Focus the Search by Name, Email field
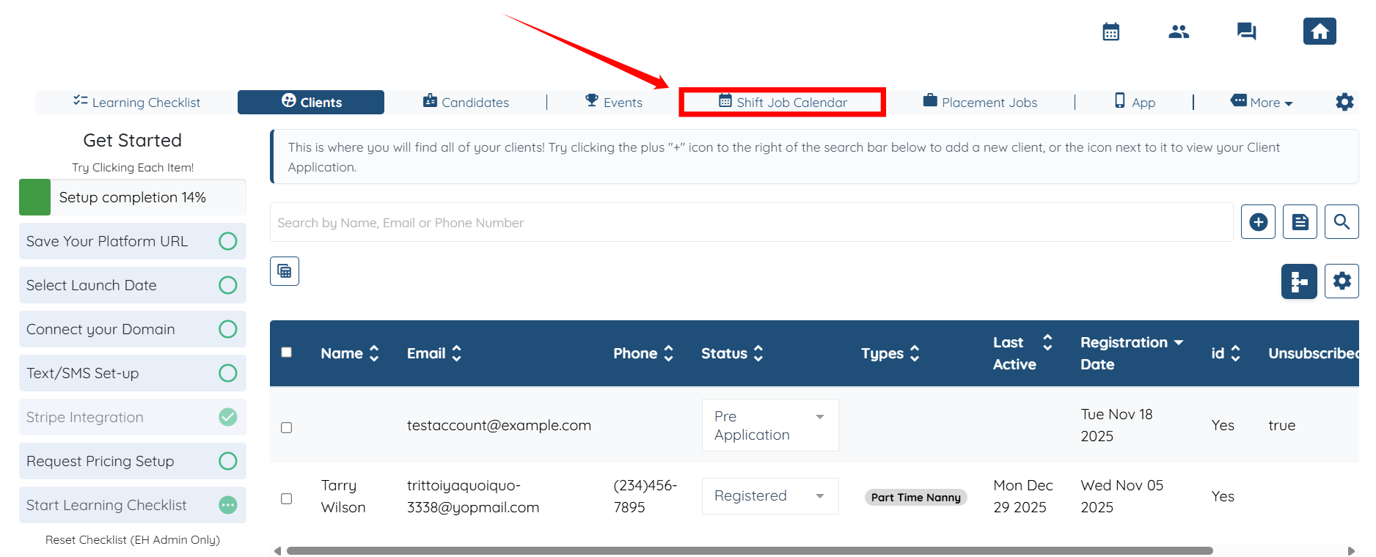1376x557 pixels. pos(751,222)
